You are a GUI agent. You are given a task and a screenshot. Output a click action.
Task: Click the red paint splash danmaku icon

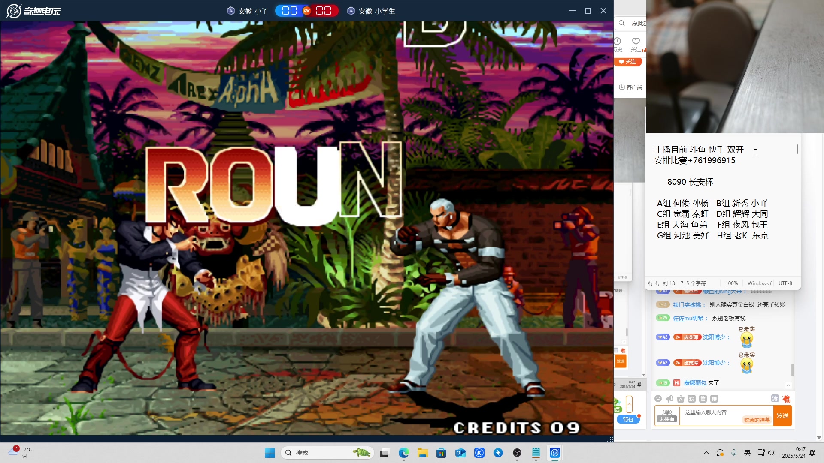(x=786, y=399)
